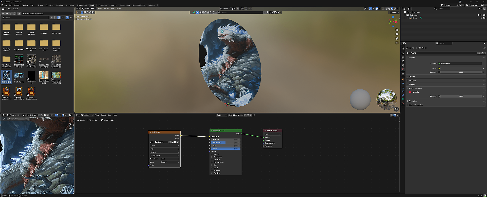Disable Circle object in renders
This screenshot has height=197, width=487.
click(x=484, y=18)
